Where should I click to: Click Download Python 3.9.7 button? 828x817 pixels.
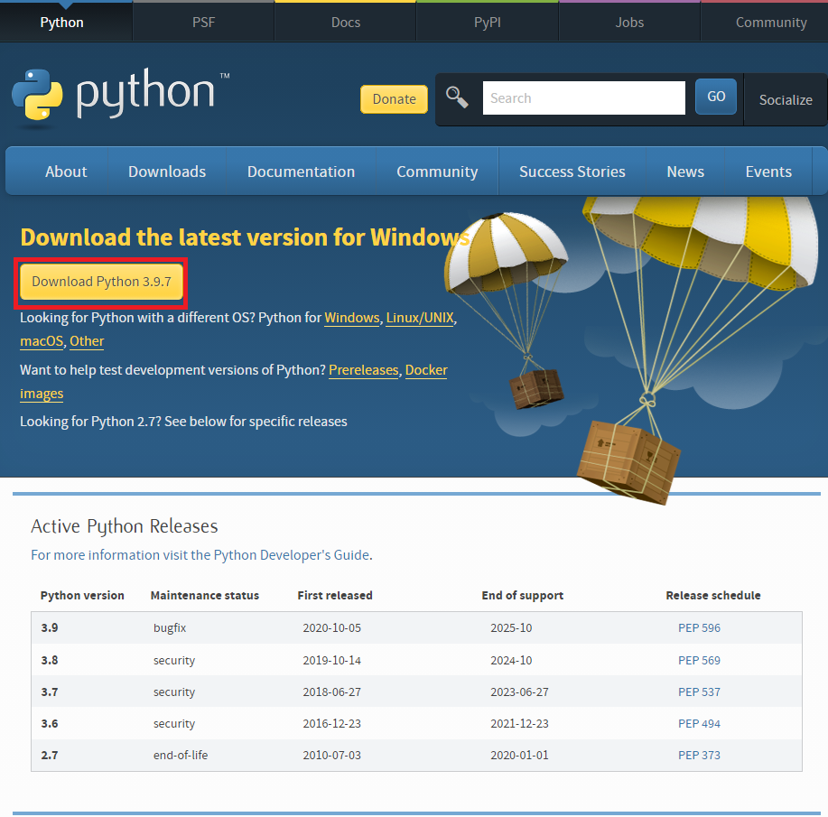click(101, 282)
